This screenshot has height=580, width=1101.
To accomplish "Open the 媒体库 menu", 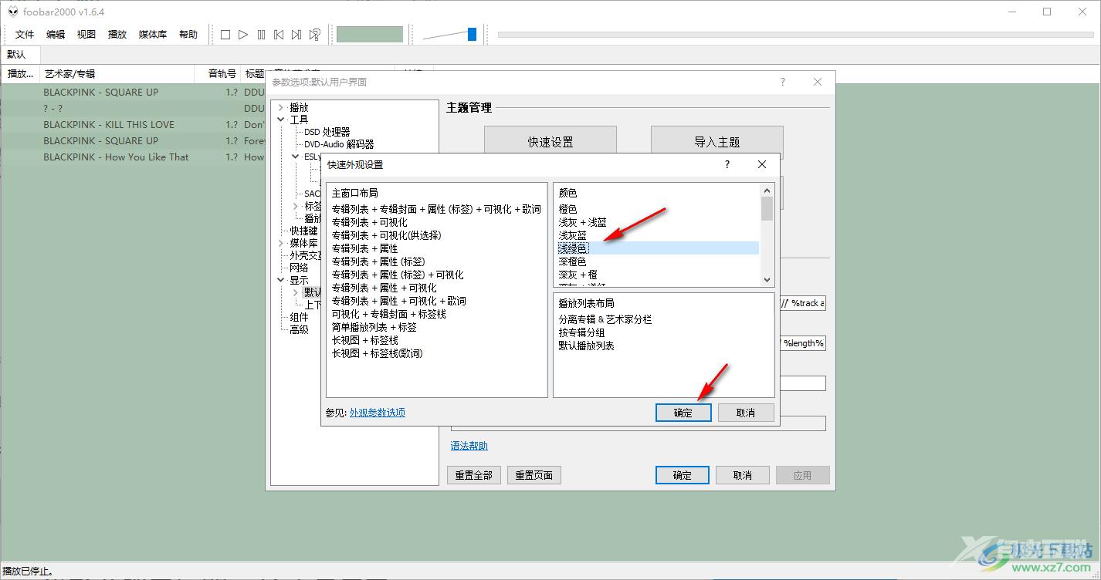I will pos(153,34).
